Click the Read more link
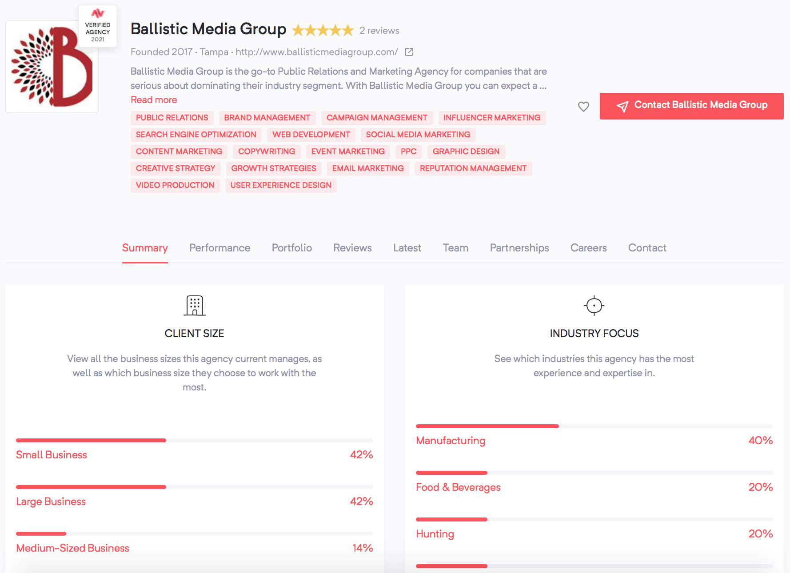Screen dimensions: 790x573 click(154, 100)
